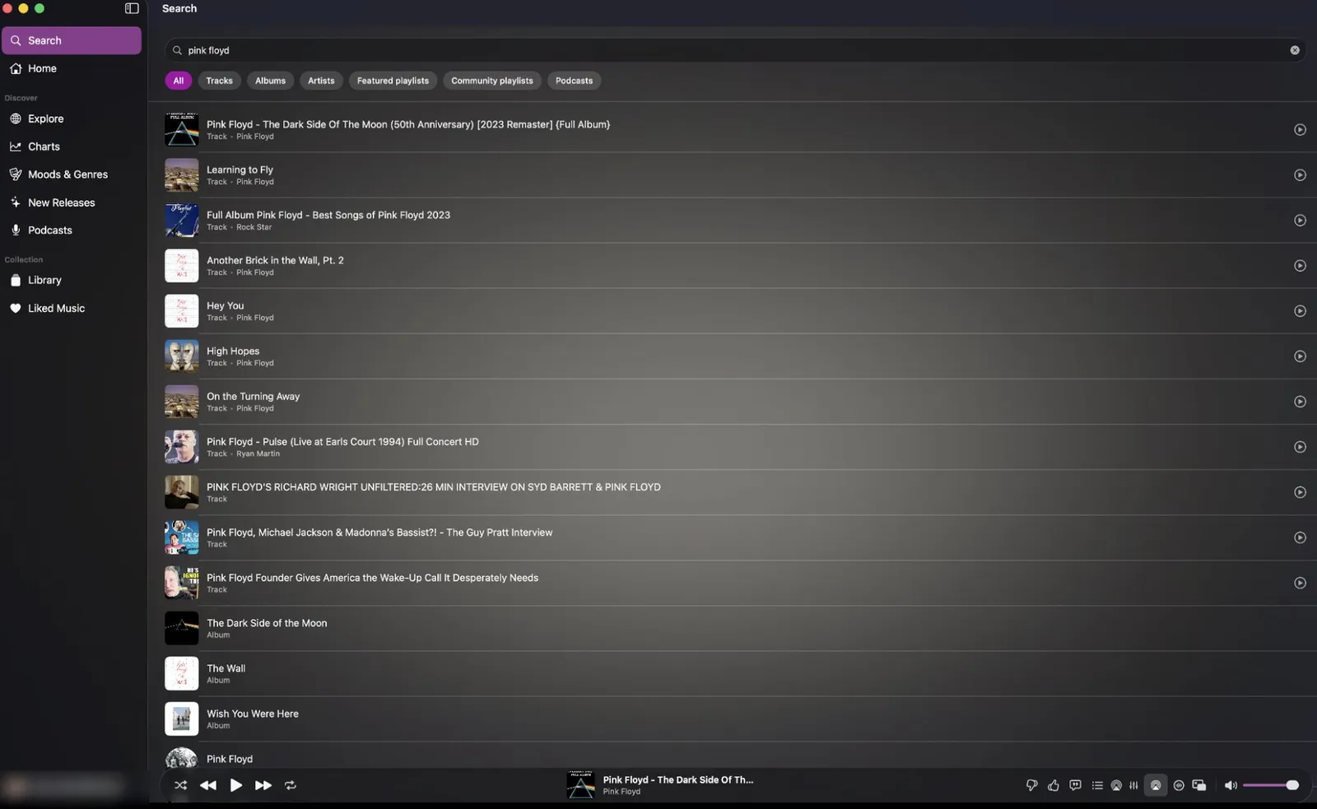Start playback with the play button

click(x=235, y=785)
